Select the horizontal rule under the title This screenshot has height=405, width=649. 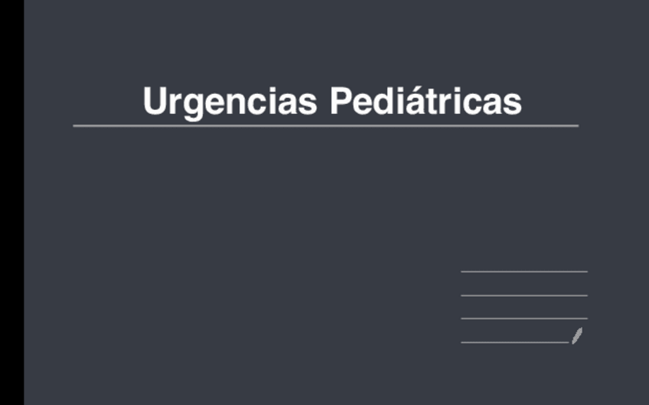point(325,125)
